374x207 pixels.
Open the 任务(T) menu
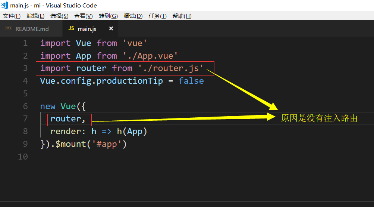157,16
